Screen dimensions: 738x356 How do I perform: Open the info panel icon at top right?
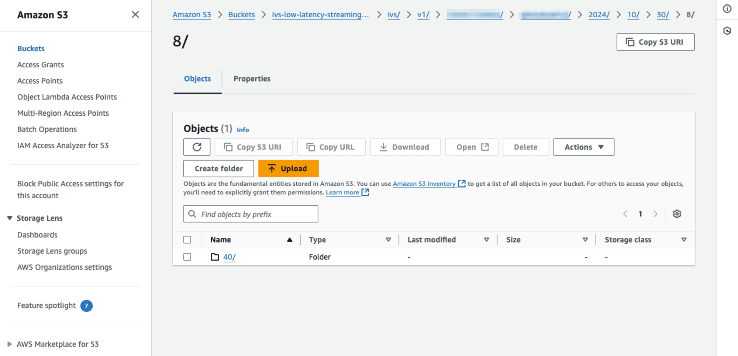click(x=727, y=8)
